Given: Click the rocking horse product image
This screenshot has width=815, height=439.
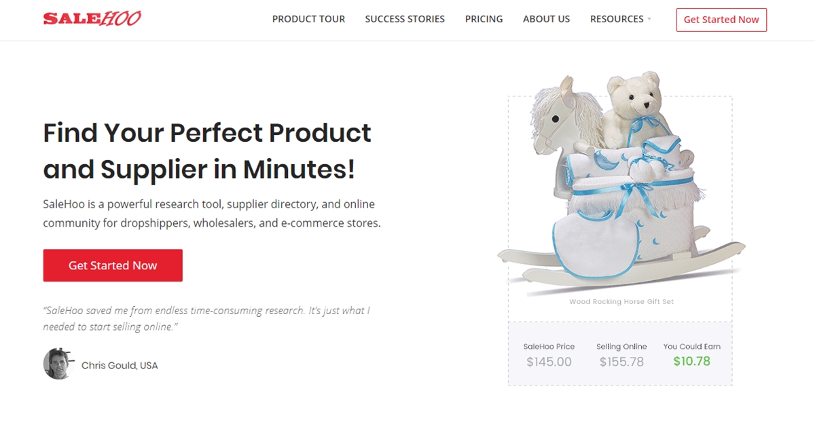Looking at the screenshot, I should pos(621,183).
